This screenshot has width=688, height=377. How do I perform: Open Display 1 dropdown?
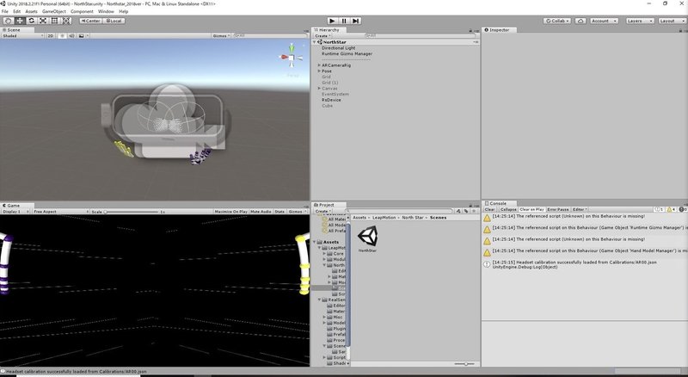(x=16, y=212)
